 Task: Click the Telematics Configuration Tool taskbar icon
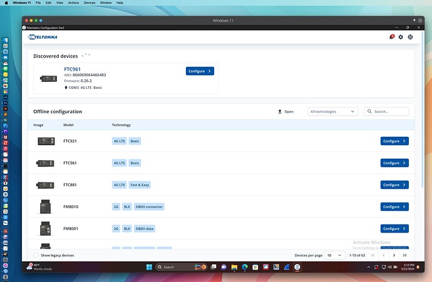(297, 267)
